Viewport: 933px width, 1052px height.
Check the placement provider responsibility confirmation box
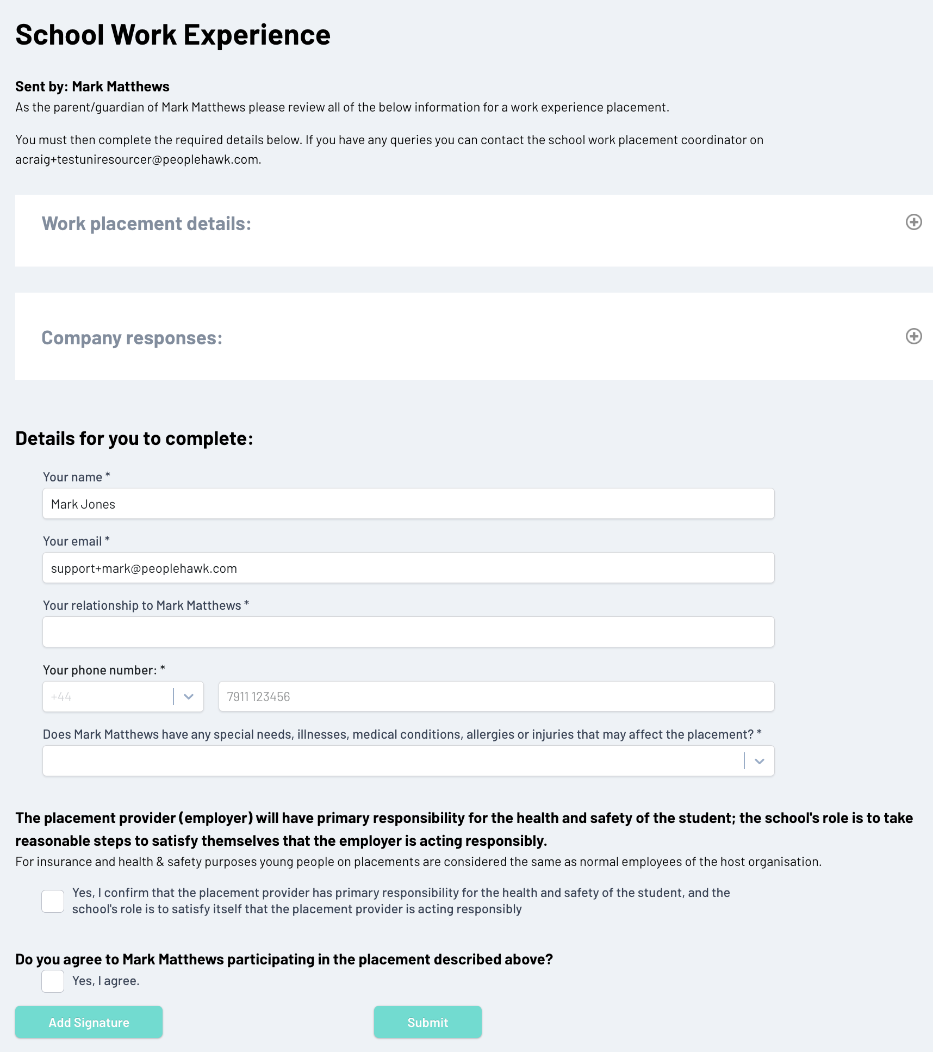(53, 901)
